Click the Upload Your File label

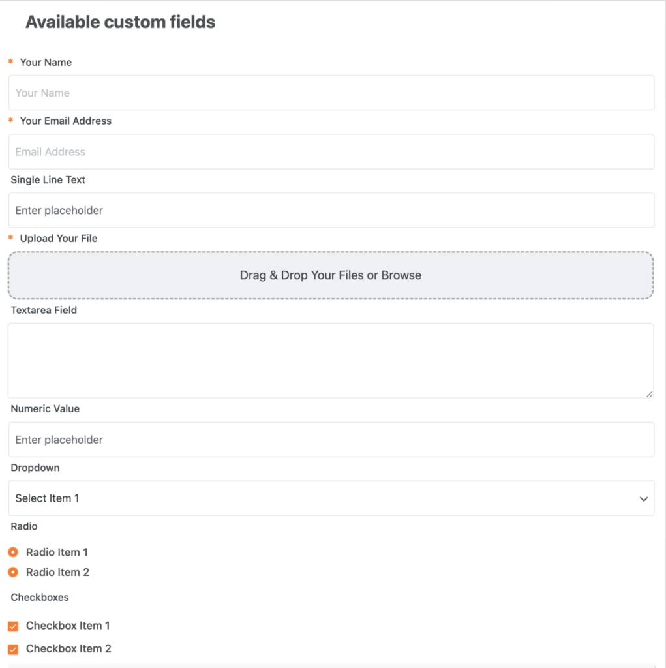coord(59,239)
